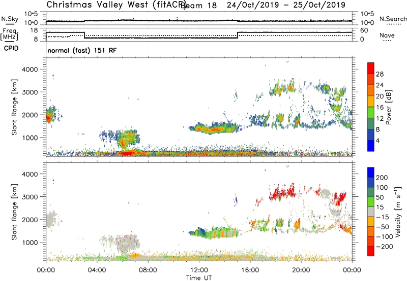The image size is (407, 281).
Task: Select the 'normal (fast) 151 RF' mode text
Action: 82,50
